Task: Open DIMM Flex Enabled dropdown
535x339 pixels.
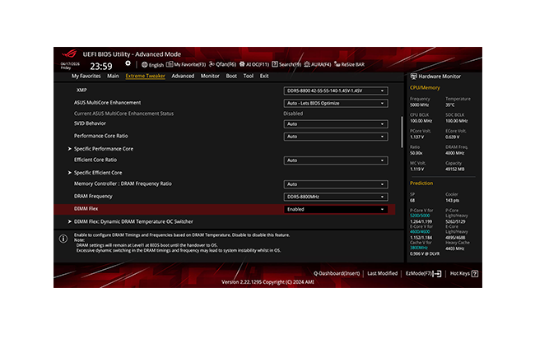Action: pos(336,209)
